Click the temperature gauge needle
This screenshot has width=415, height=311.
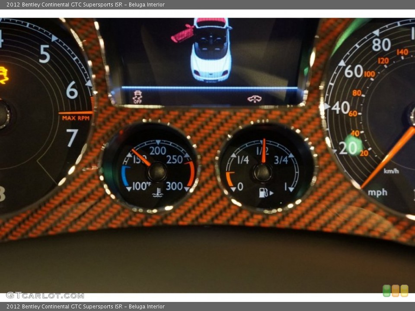click(141, 157)
